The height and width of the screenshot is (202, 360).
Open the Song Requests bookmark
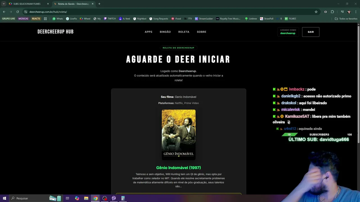[159, 19]
